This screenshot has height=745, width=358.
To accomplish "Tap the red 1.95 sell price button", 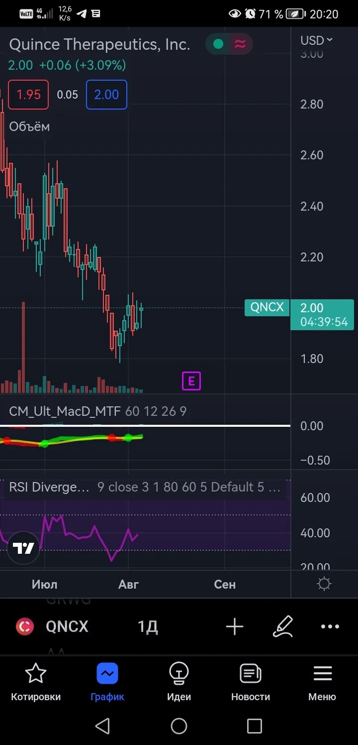I will click(x=28, y=95).
